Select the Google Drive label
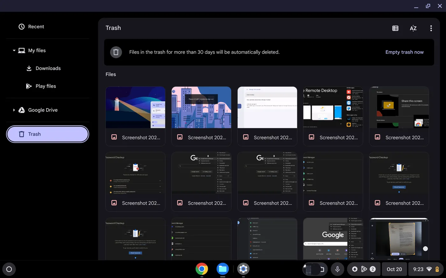446x278 pixels. (x=43, y=110)
